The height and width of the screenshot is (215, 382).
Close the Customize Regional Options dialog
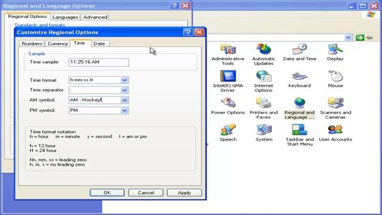point(199,32)
